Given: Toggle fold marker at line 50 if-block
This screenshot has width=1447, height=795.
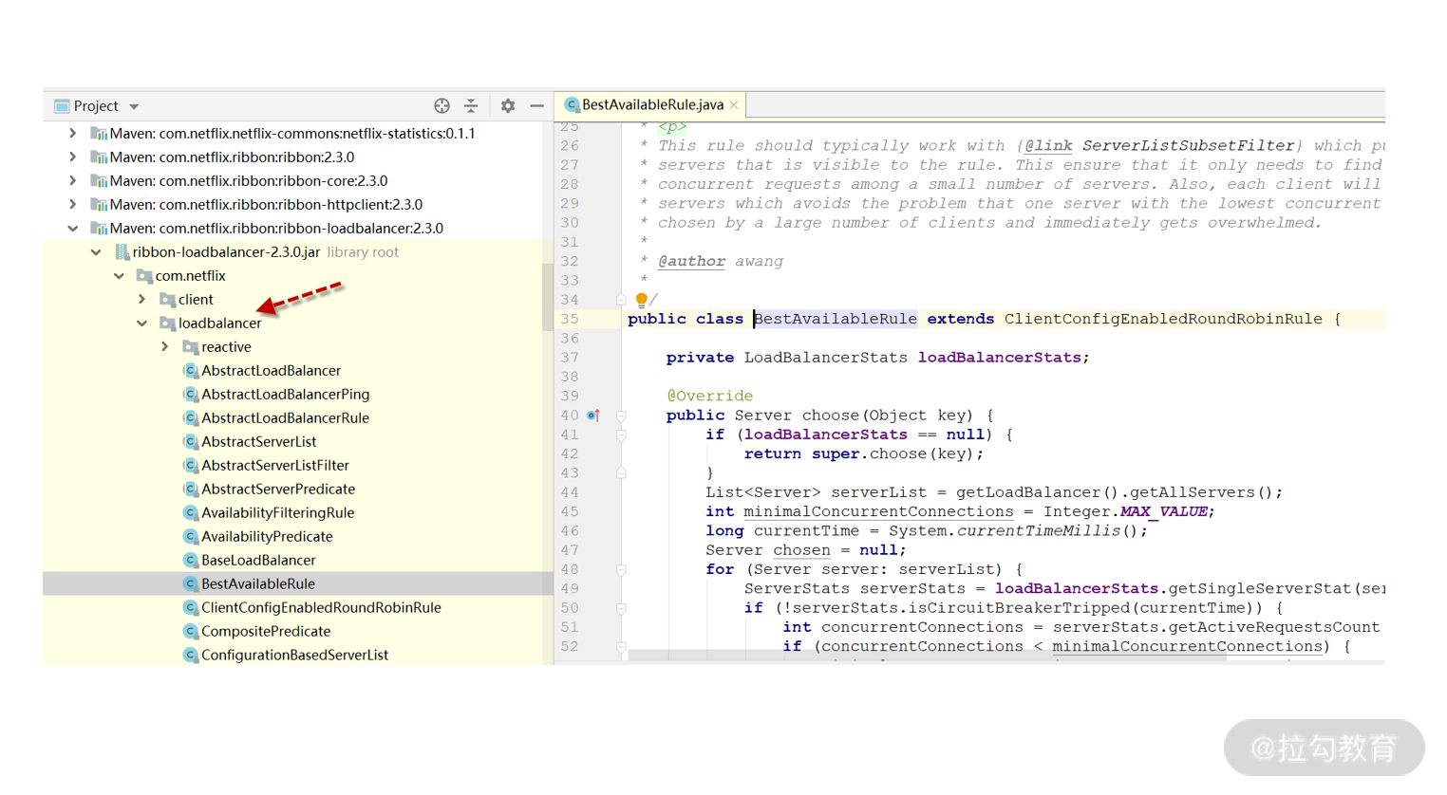Looking at the screenshot, I should click(x=621, y=609).
